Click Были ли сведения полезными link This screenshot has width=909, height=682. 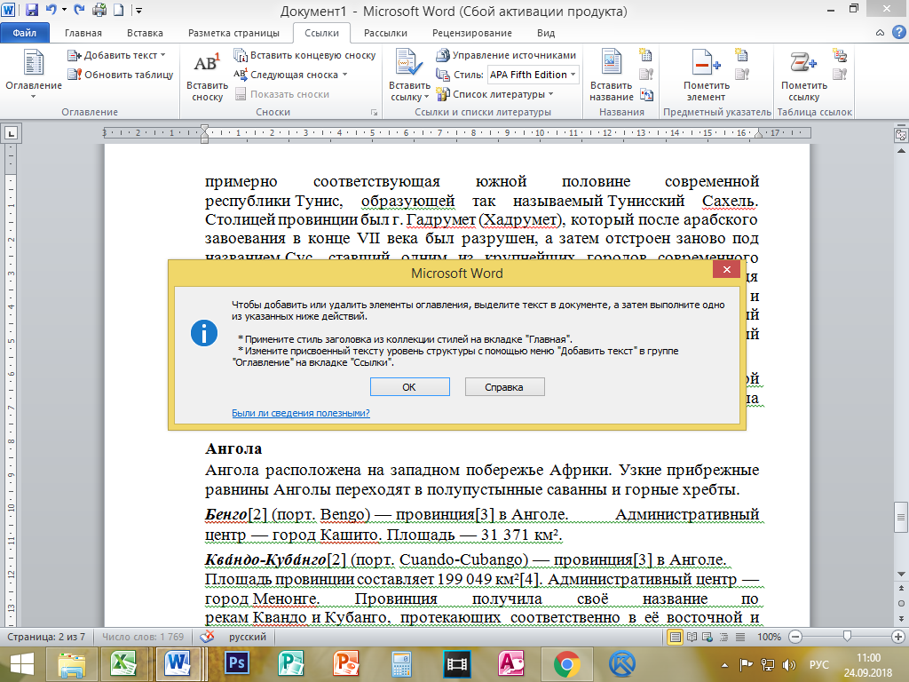[300, 413]
